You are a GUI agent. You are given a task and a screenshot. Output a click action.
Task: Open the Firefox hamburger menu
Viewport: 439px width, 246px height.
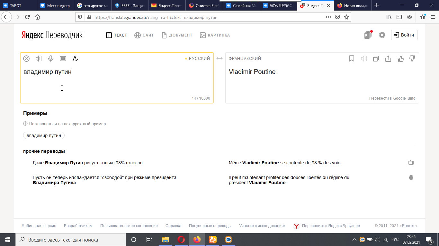click(x=433, y=17)
